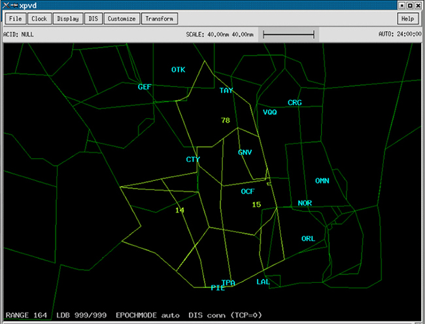The image size is (425, 324).
Task: Maximize the xpvd window
Action: tap(409, 5)
